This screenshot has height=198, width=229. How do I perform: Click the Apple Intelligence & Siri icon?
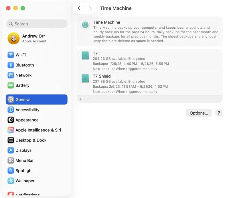coord(11,130)
